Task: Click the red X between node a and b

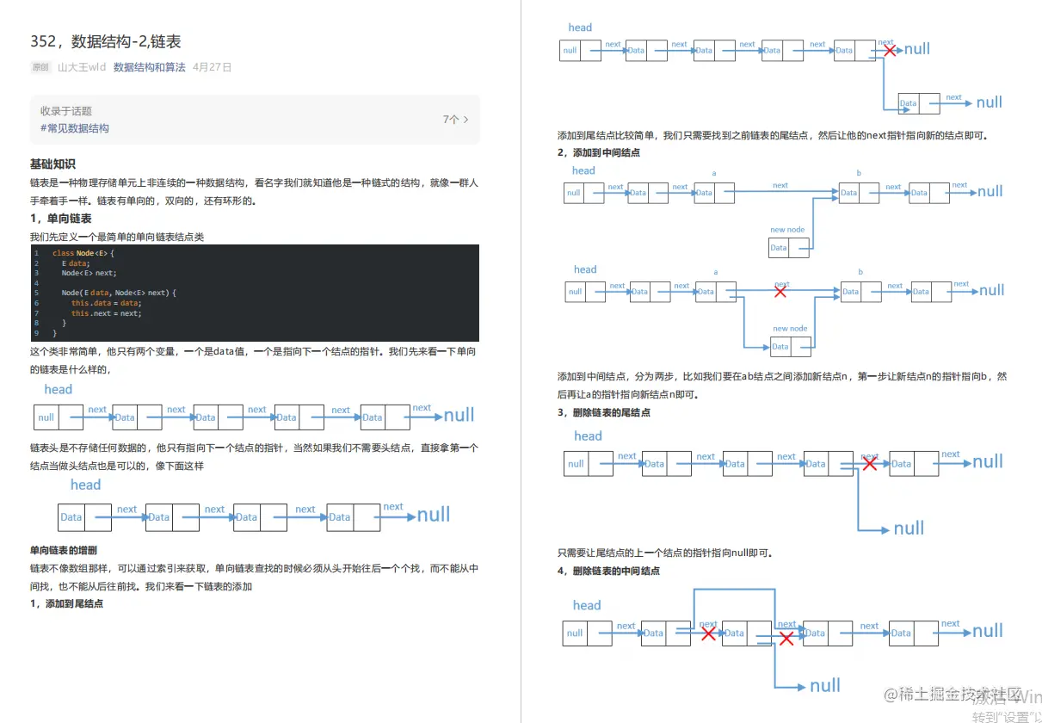Action: point(780,291)
